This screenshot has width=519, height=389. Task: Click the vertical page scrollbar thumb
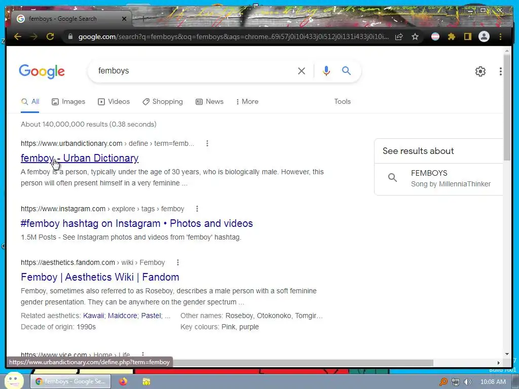click(507, 107)
